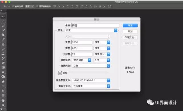
Task: Select the Clone Stamp tool
Action: click(3, 54)
